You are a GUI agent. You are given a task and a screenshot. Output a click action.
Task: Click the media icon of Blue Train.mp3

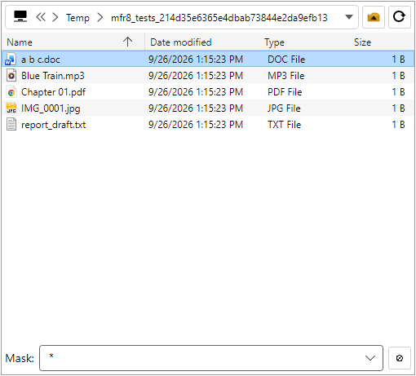(x=11, y=76)
